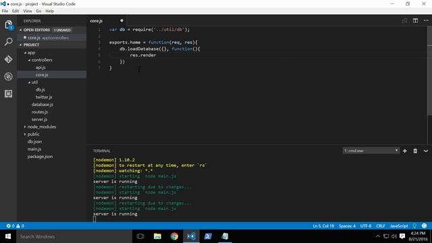Open the Explorer view in activity bar
This screenshot has width=432, height=243.
(x=9, y=25)
